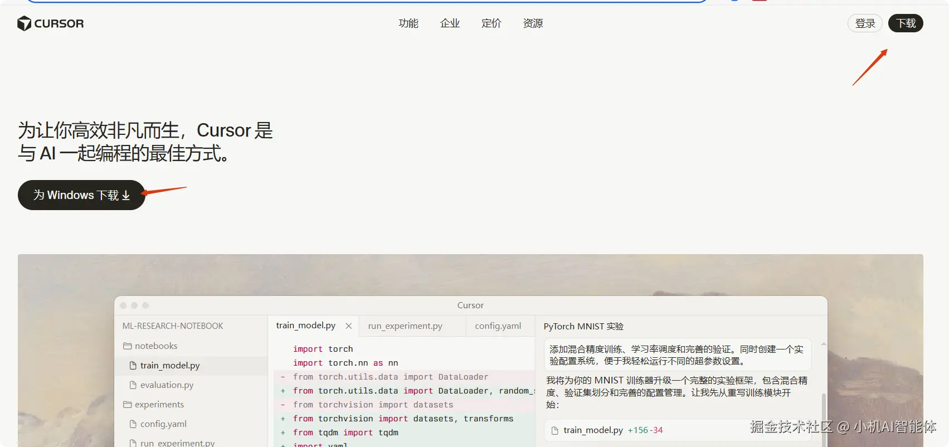Click the folder icon beside notebooks
The height and width of the screenshot is (447, 949).
127,346
